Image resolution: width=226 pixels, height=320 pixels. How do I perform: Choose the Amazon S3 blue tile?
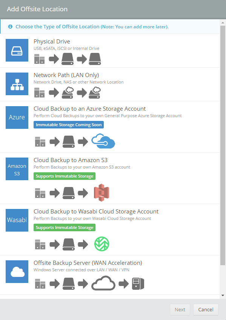coord(17,169)
